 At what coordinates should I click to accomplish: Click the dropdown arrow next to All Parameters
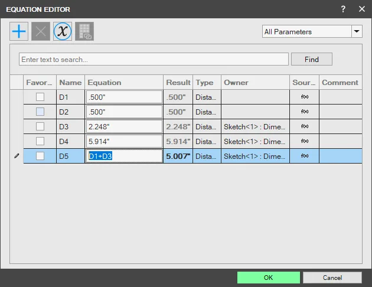(x=357, y=31)
